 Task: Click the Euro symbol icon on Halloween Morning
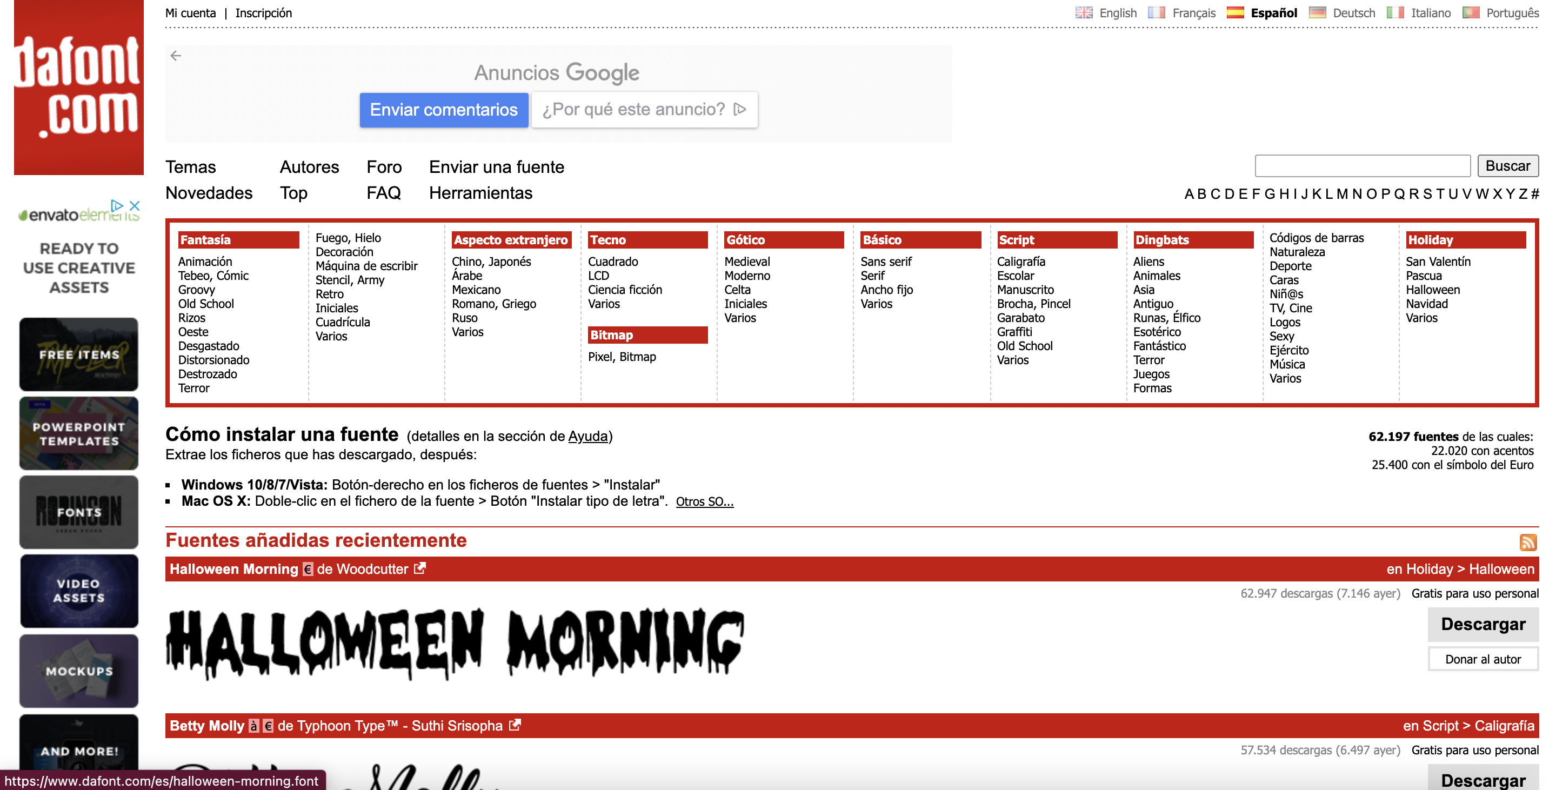(308, 570)
